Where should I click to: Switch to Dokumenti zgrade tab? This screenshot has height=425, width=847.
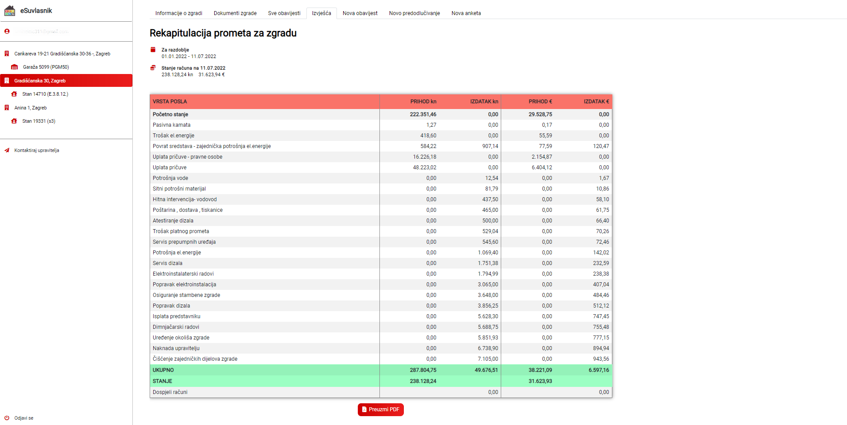point(235,13)
